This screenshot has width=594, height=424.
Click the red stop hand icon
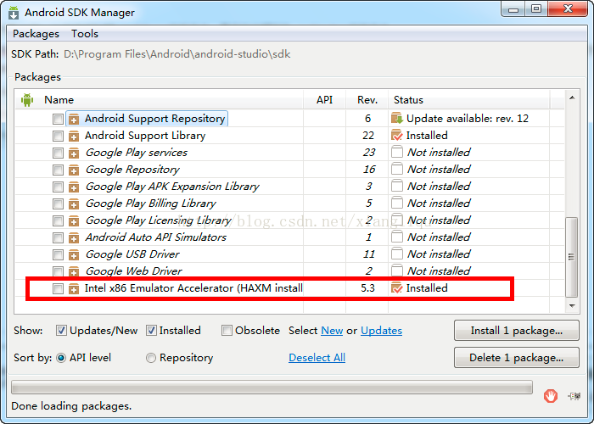(x=551, y=396)
